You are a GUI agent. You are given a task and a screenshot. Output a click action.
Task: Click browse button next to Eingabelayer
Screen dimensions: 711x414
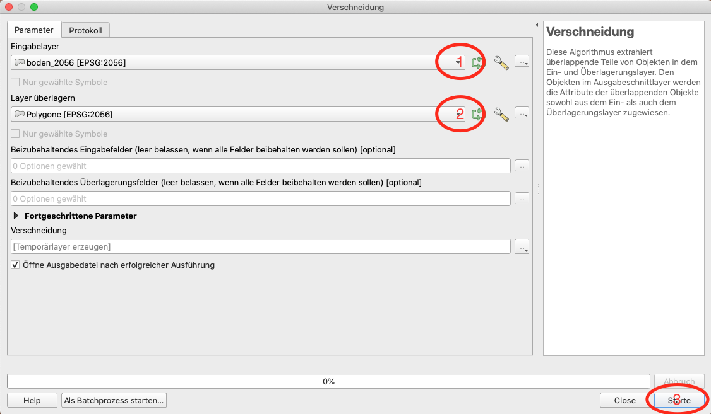(522, 62)
